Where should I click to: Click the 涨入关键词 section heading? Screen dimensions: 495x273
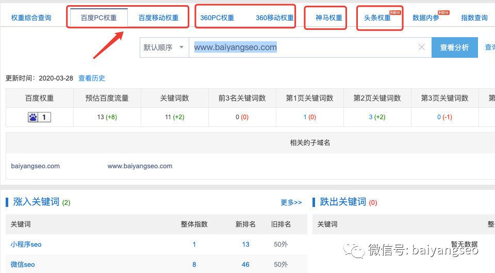coord(36,202)
